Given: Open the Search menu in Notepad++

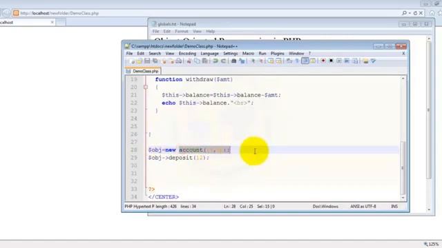Looking at the screenshot, I should [x=155, y=54].
